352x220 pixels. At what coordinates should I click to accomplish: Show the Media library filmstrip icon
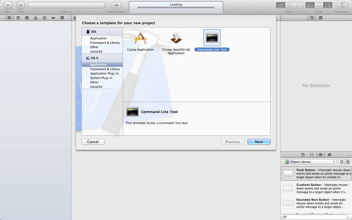pyautogui.click(x=329, y=155)
